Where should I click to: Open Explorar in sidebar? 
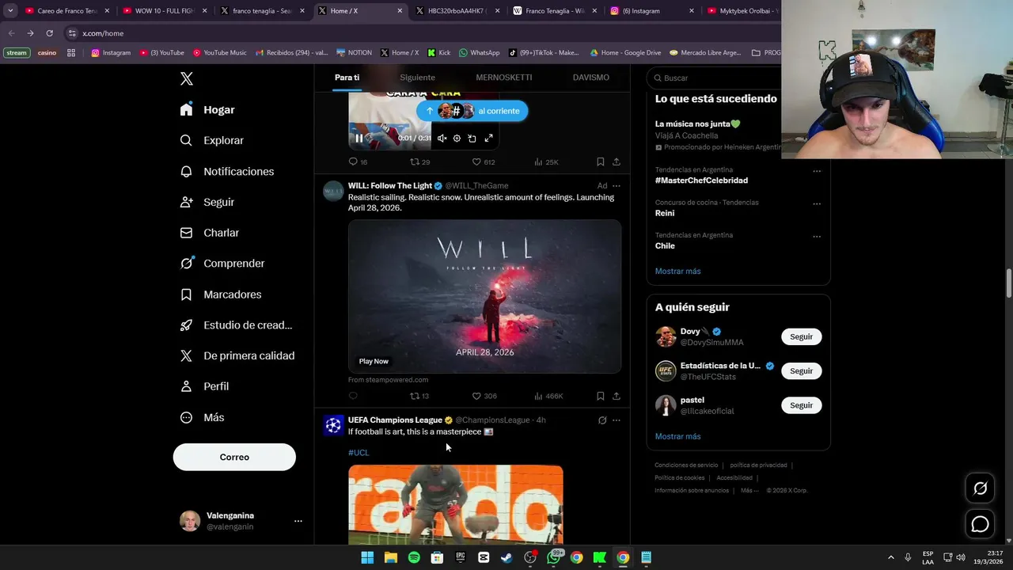pyautogui.click(x=211, y=140)
